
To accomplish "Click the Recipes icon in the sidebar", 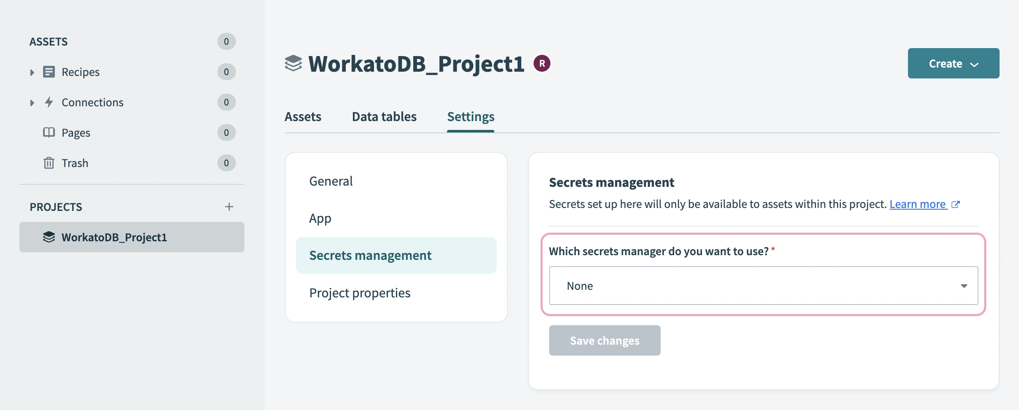I will click(x=49, y=71).
